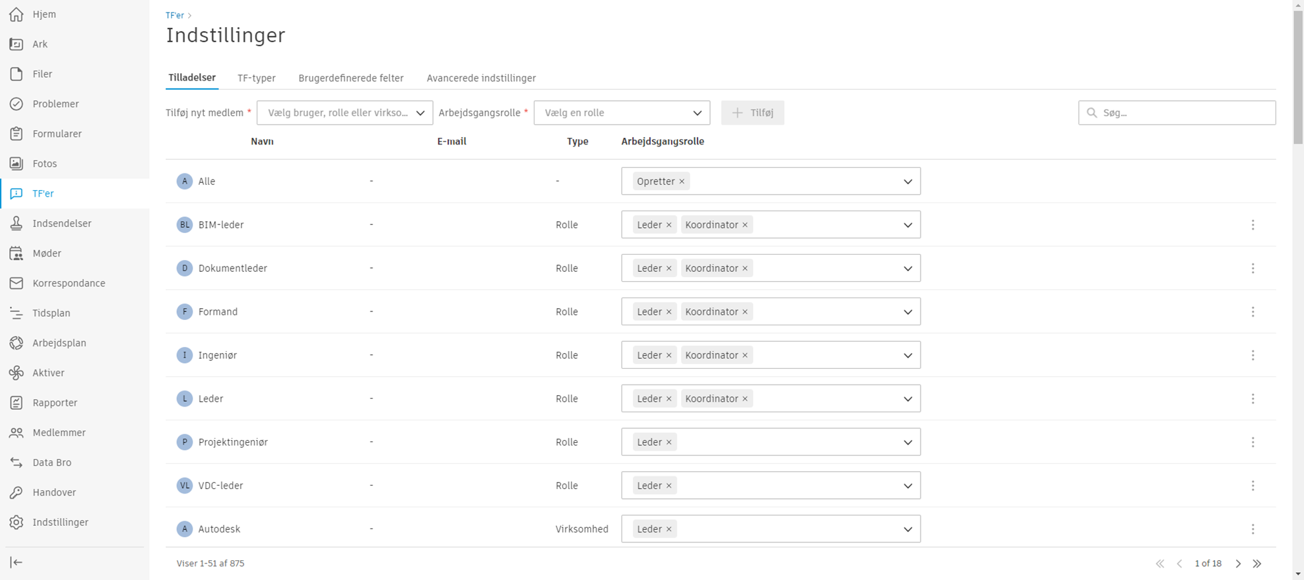The image size is (1304, 580).
Task: Switch to the TF-typer tab
Action: click(256, 78)
